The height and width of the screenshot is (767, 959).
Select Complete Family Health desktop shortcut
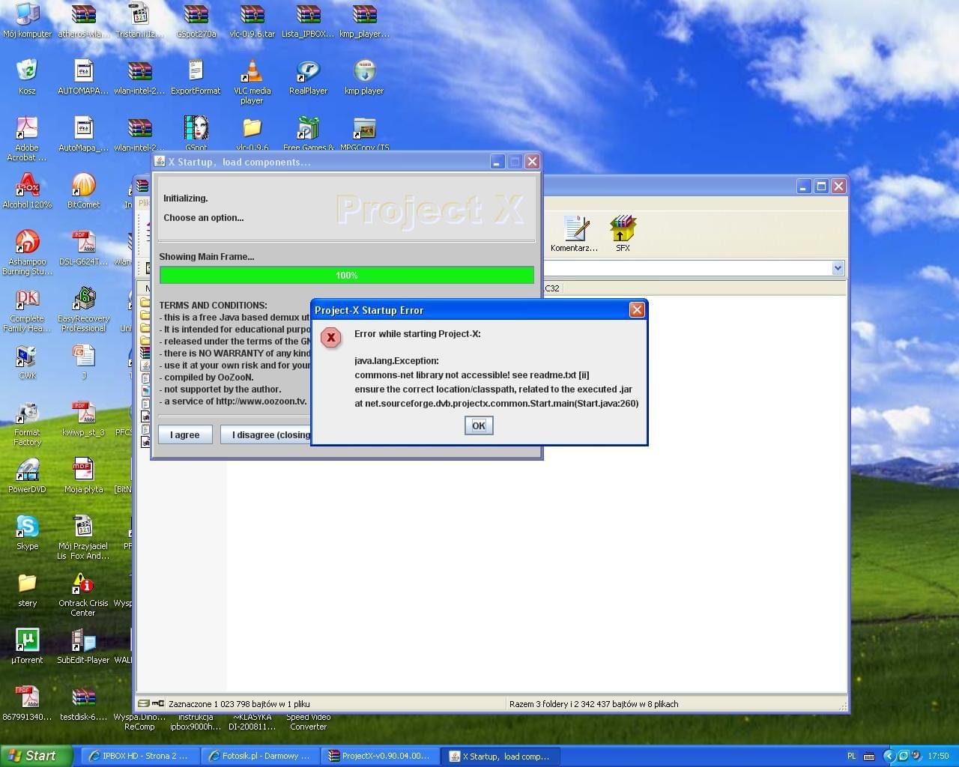27,309
